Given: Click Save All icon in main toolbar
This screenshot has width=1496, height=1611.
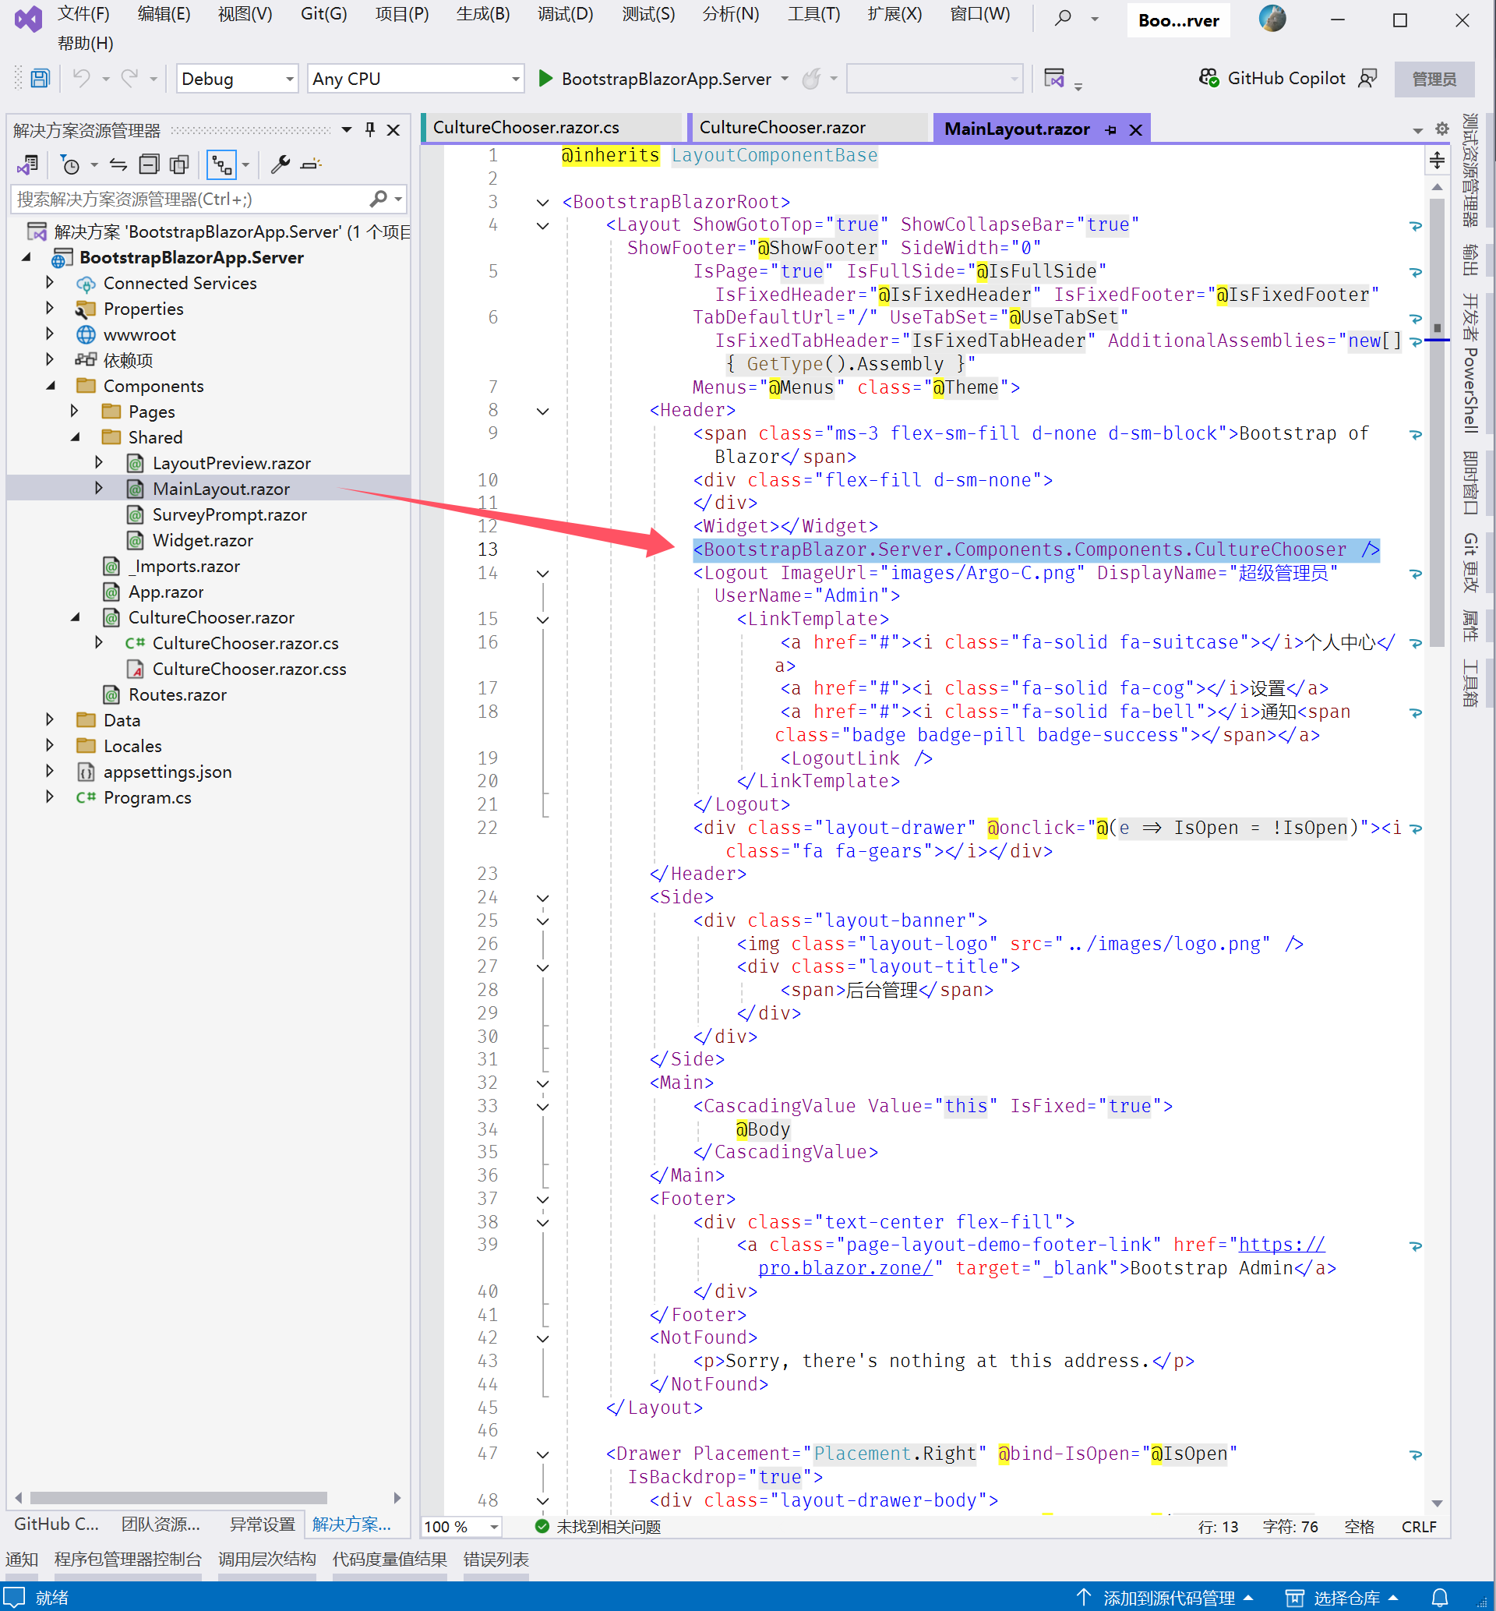Looking at the screenshot, I should pos(40,79).
